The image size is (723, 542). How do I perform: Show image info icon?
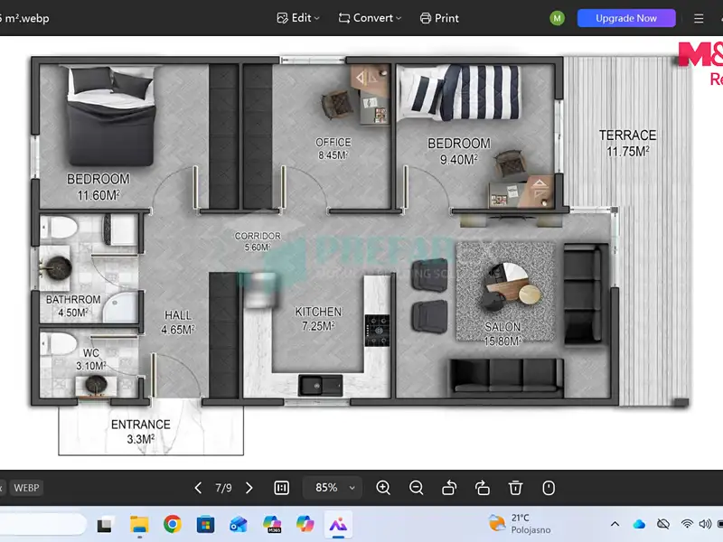point(549,488)
